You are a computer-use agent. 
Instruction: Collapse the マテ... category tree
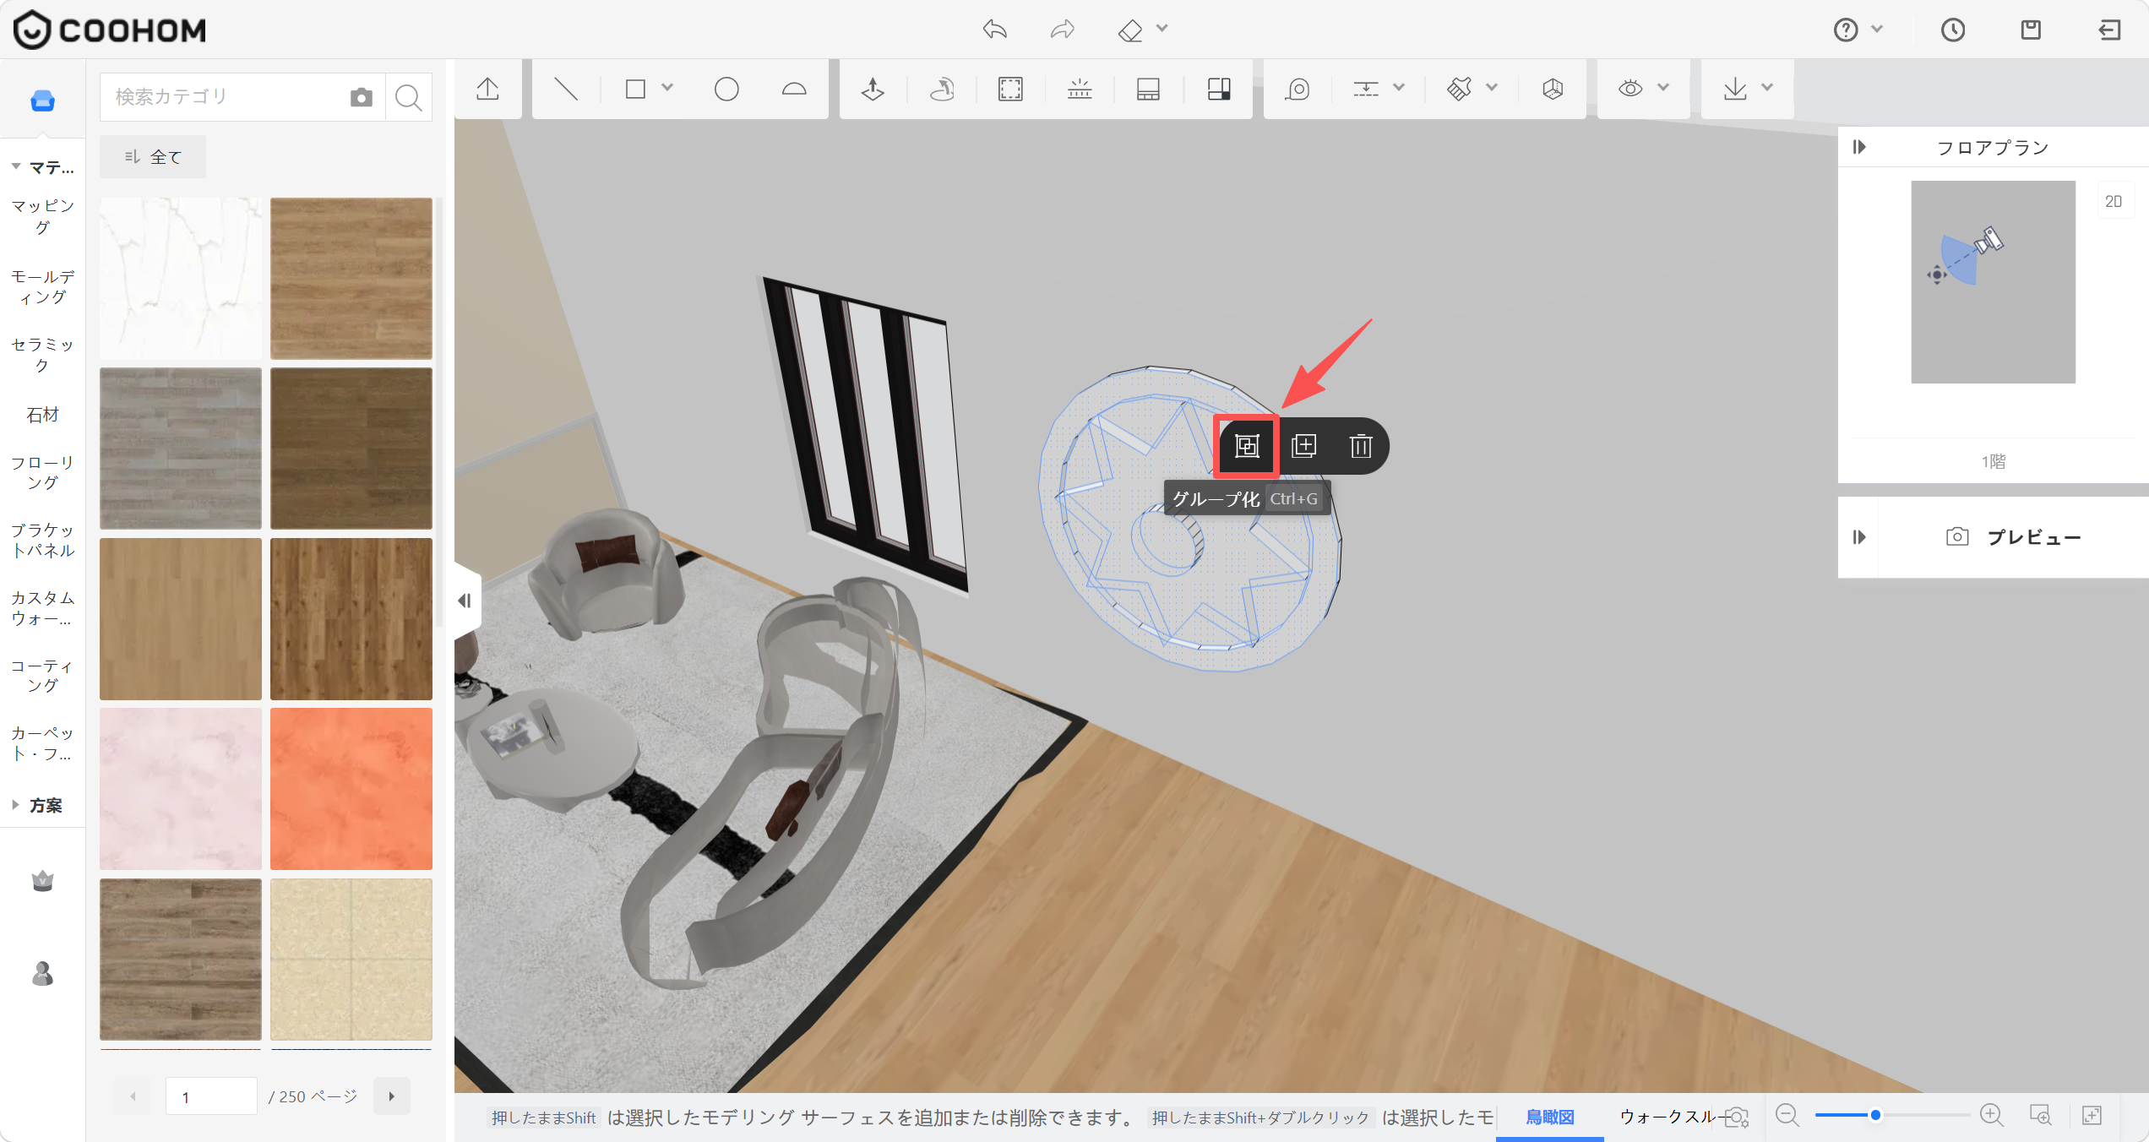pyautogui.click(x=16, y=167)
